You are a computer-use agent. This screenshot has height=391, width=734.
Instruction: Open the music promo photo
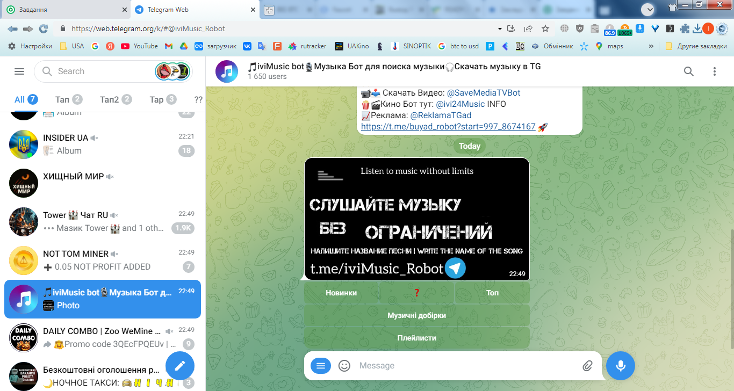(x=417, y=219)
